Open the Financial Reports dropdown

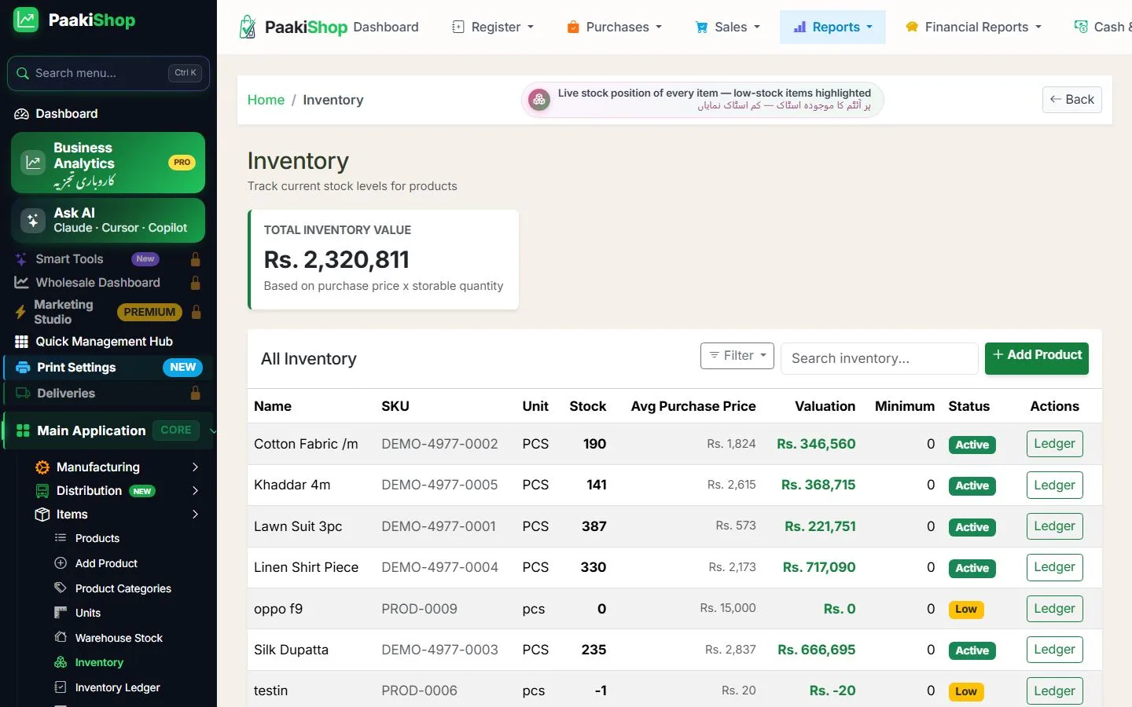973,27
